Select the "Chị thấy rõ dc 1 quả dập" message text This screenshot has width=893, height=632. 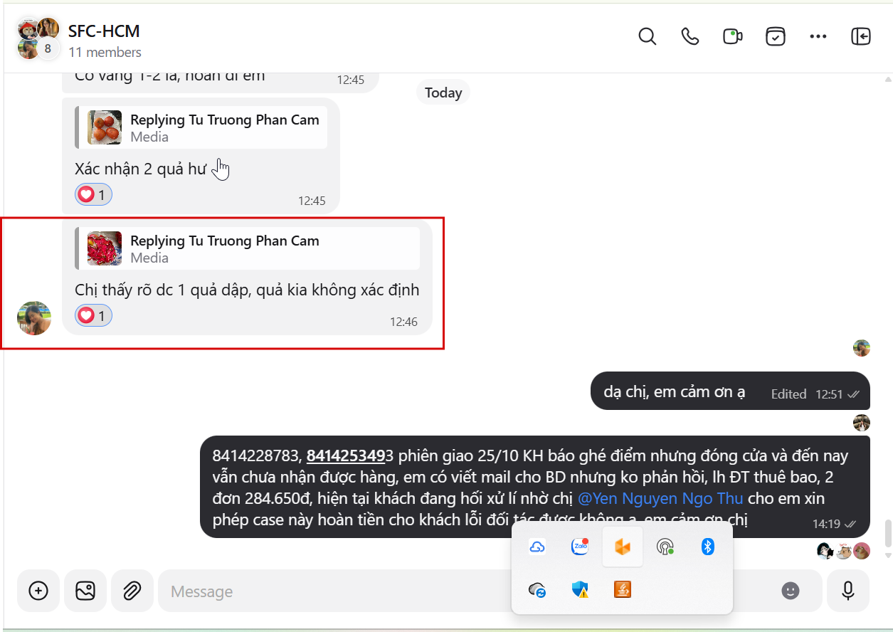point(247,290)
